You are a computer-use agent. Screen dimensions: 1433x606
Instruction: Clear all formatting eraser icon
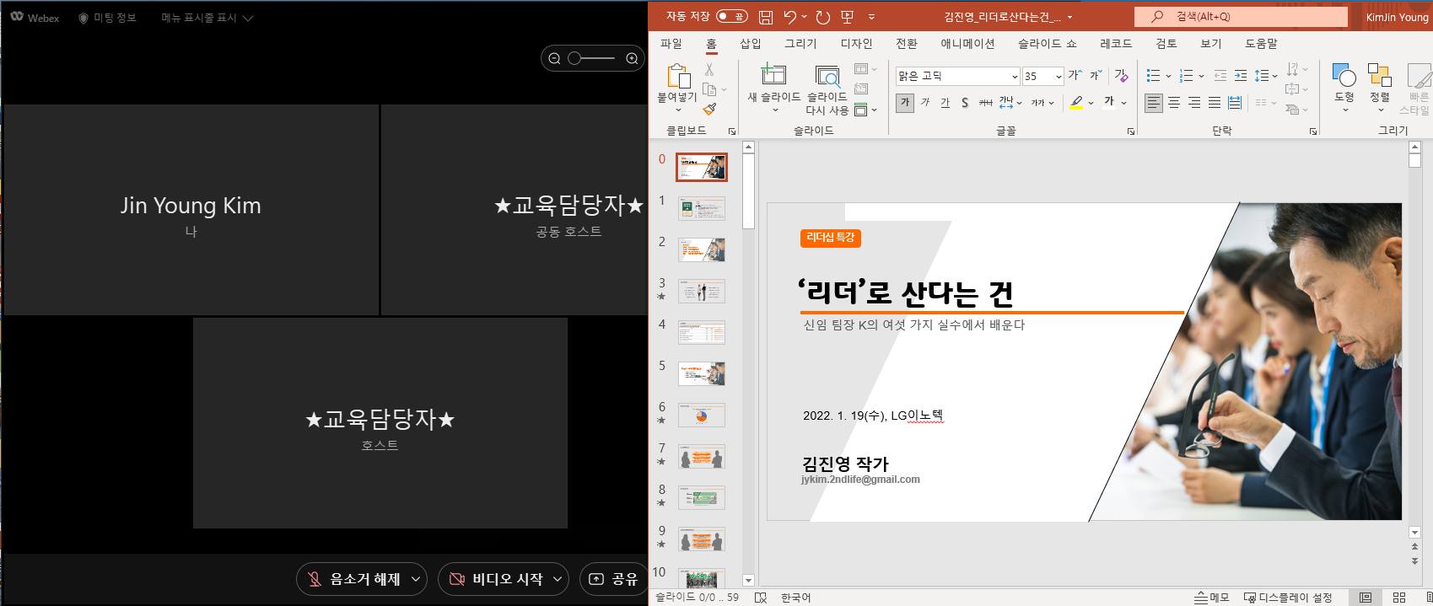click(1121, 76)
